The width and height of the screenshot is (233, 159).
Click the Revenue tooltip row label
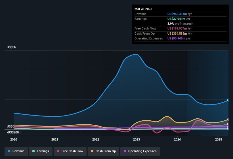coord(140,14)
